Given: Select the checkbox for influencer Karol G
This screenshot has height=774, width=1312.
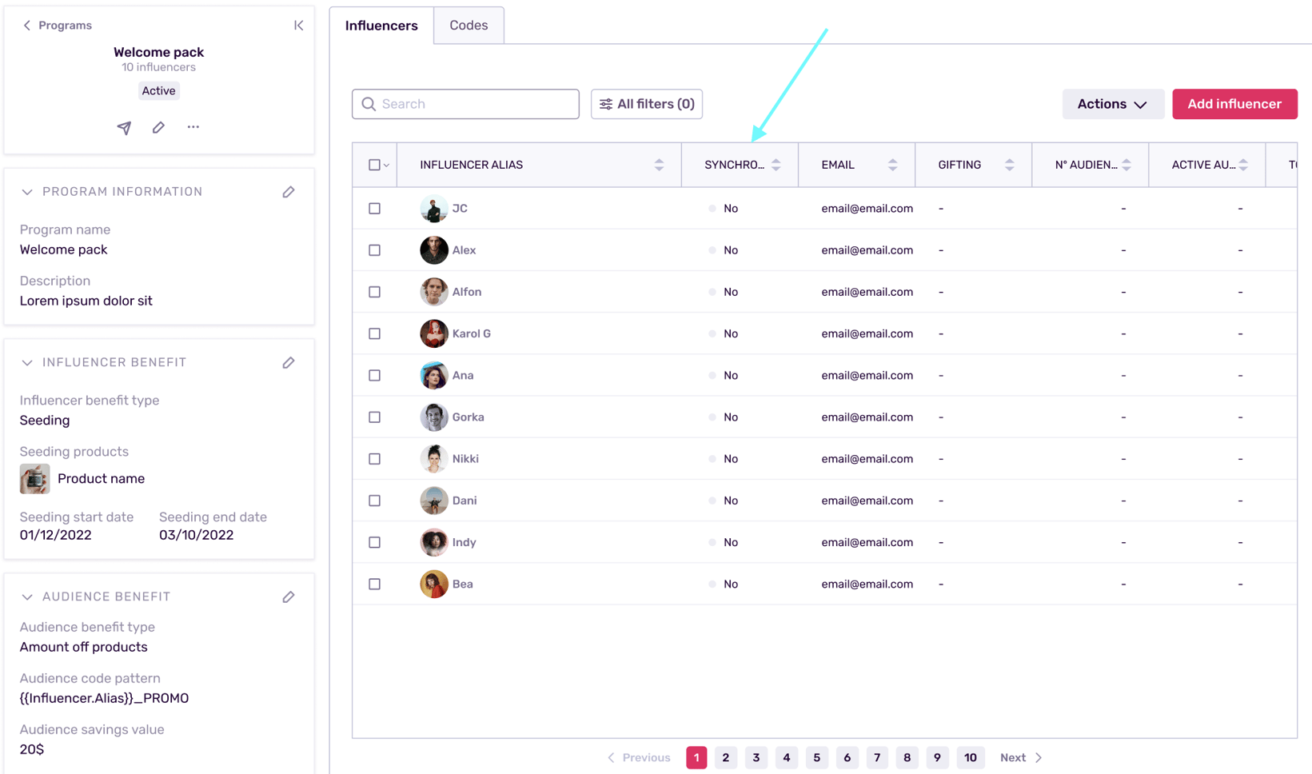Looking at the screenshot, I should pos(374,333).
